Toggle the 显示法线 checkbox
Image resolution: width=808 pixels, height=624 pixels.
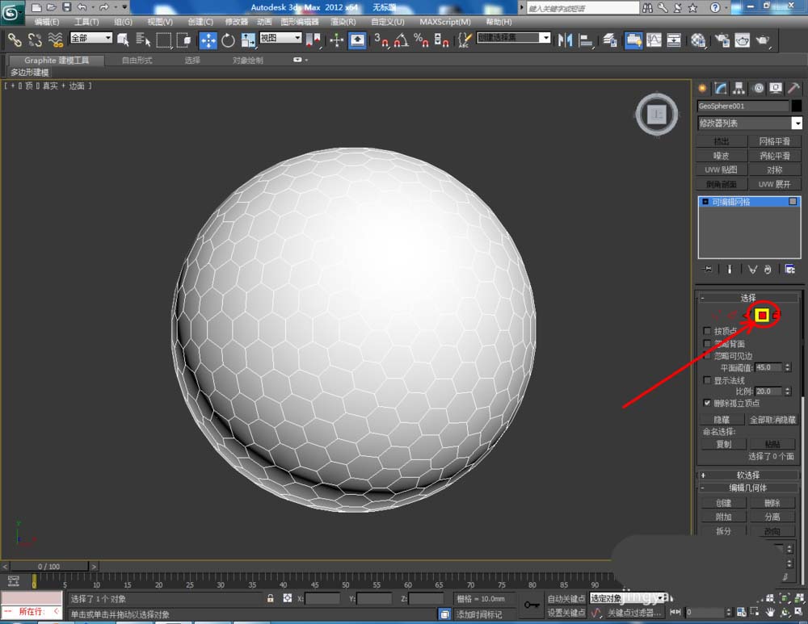click(708, 379)
